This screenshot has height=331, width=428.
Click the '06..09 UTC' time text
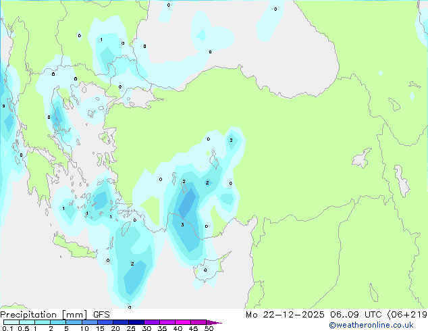356,315
